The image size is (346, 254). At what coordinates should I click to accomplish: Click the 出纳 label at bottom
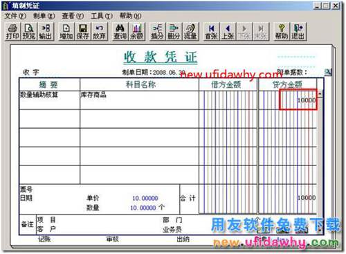(183, 239)
